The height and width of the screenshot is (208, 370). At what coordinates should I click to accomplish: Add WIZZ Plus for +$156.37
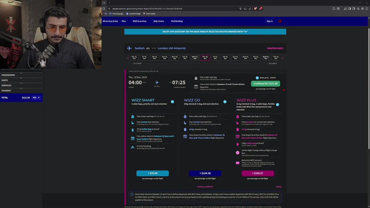coord(258,173)
